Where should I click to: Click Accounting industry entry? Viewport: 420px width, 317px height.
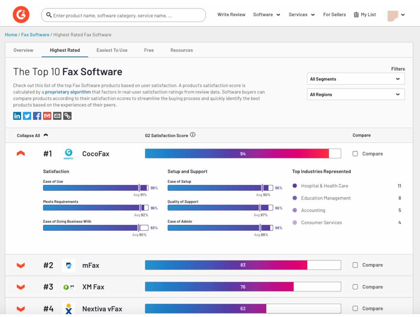coord(313,211)
